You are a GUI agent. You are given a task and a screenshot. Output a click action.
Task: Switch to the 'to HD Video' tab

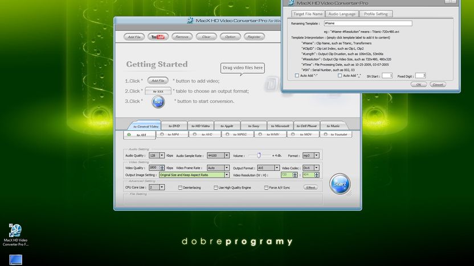pos(201,126)
